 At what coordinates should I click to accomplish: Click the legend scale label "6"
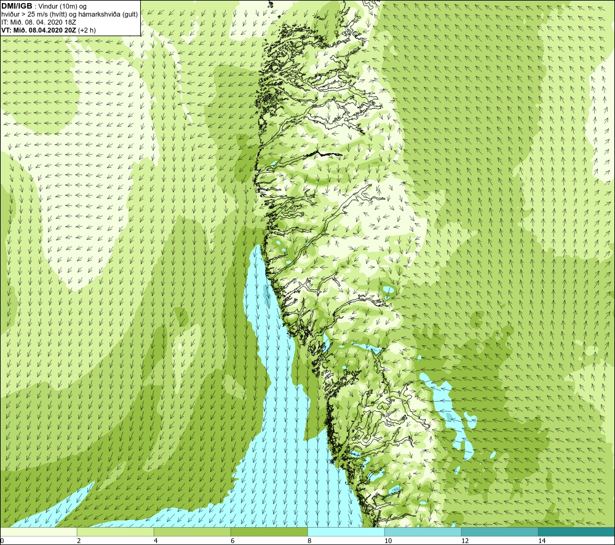point(232,541)
